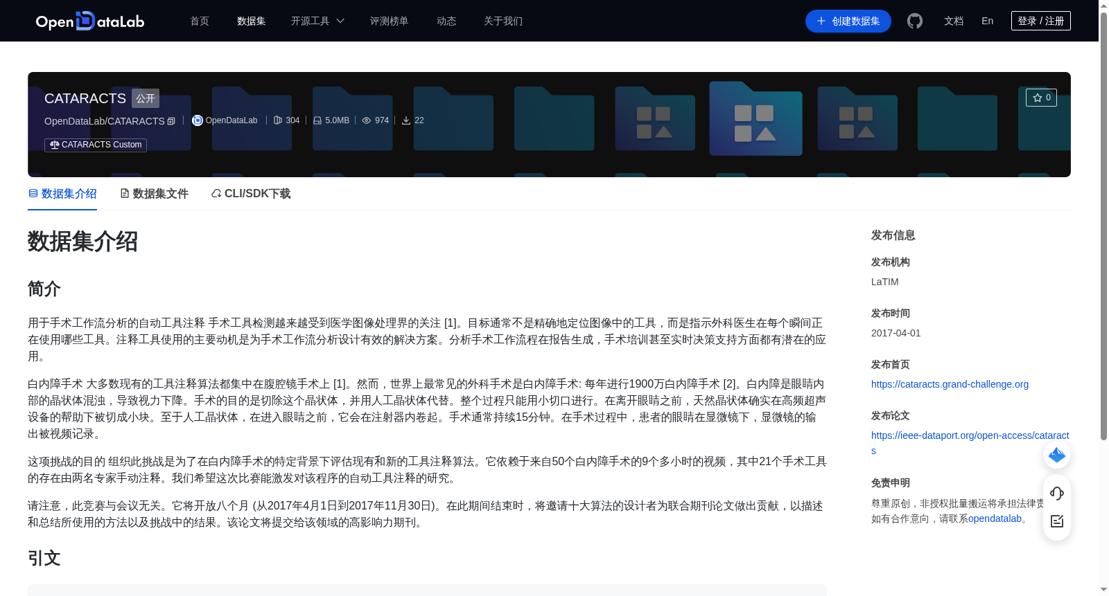Click the file icon on 数据集文件 tab
Viewport: 1109px width, 596px height.
pyautogui.click(x=125, y=193)
